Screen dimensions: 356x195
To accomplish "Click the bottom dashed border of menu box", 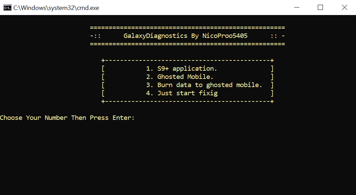I will tap(187, 101).
